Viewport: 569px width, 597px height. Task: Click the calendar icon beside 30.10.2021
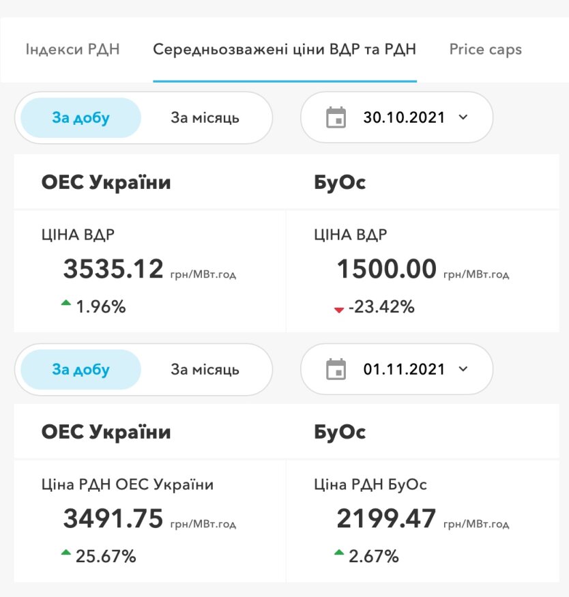pyautogui.click(x=336, y=117)
